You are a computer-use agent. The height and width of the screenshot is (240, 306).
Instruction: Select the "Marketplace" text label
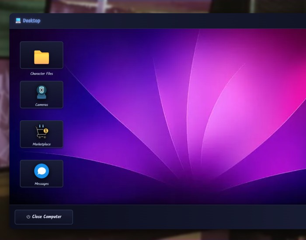tap(42, 144)
